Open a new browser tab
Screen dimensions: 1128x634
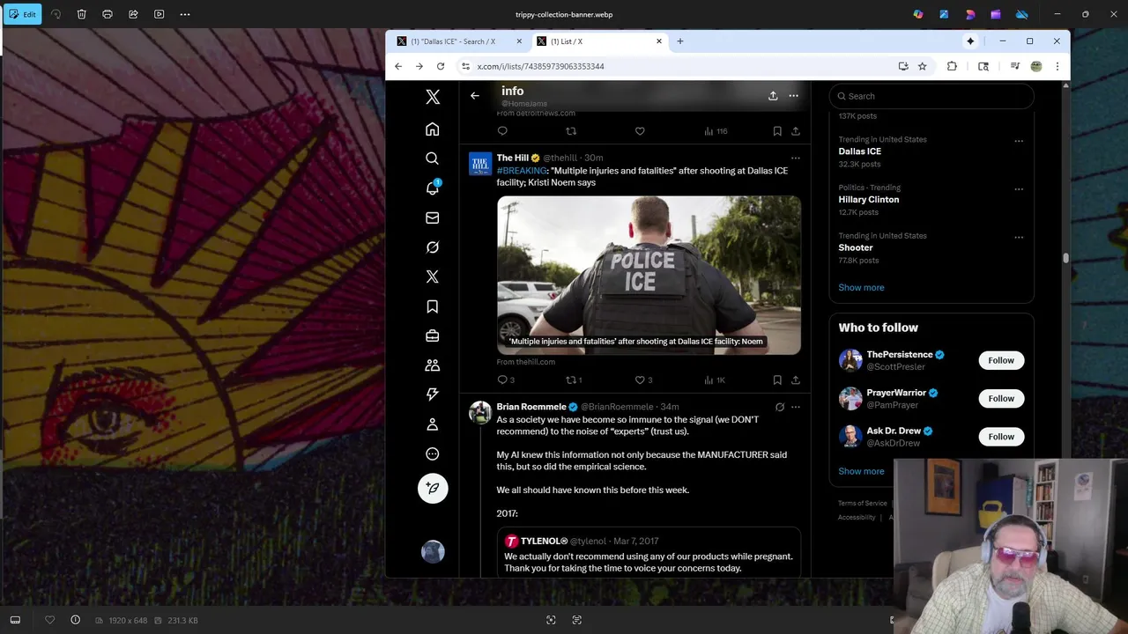(x=679, y=41)
